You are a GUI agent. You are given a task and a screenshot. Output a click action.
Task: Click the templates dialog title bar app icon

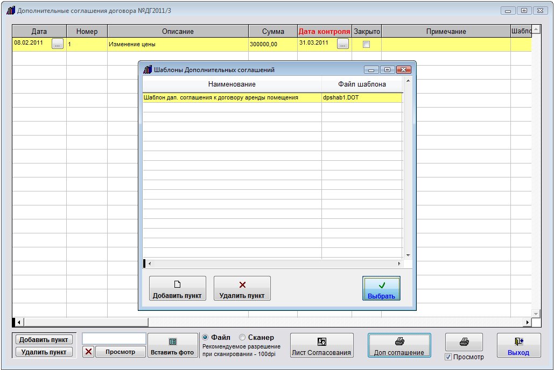click(x=148, y=69)
